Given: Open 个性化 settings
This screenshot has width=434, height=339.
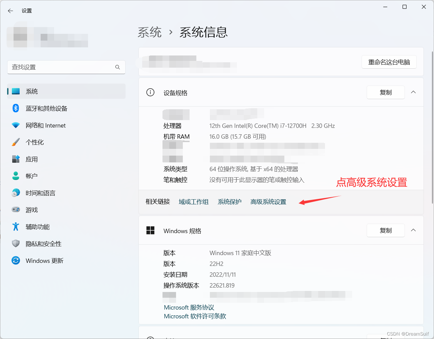Looking at the screenshot, I should [x=66, y=142].
